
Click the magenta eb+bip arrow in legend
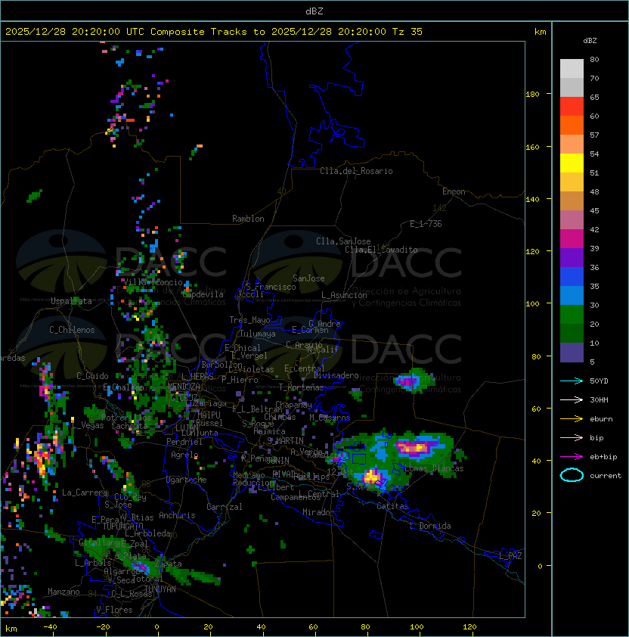[572, 457]
